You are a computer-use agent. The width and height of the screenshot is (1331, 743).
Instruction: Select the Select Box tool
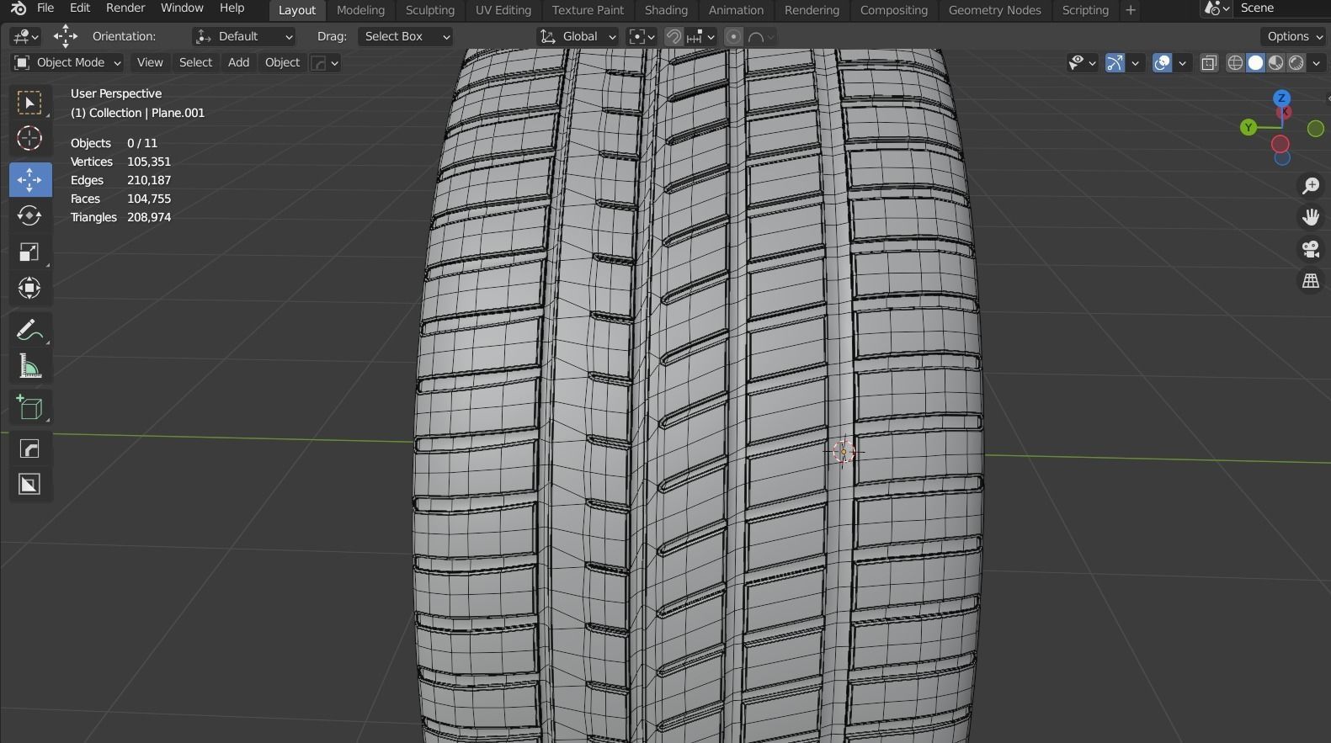click(29, 103)
